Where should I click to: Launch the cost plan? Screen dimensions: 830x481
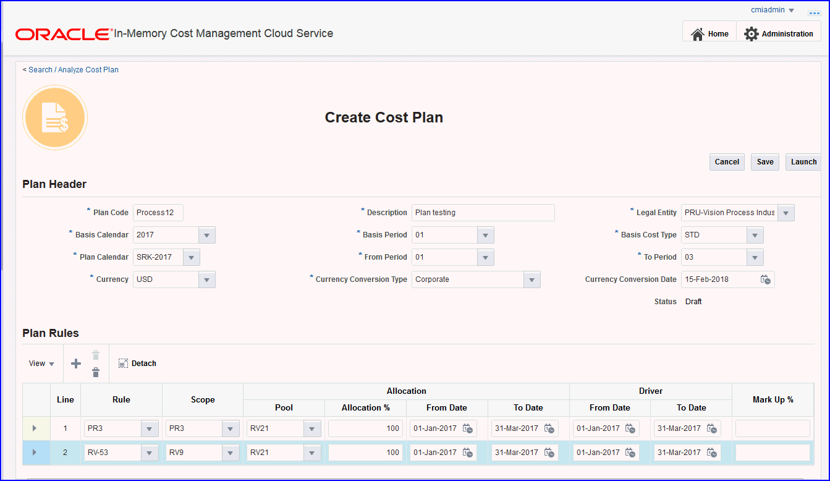tap(803, 162)
